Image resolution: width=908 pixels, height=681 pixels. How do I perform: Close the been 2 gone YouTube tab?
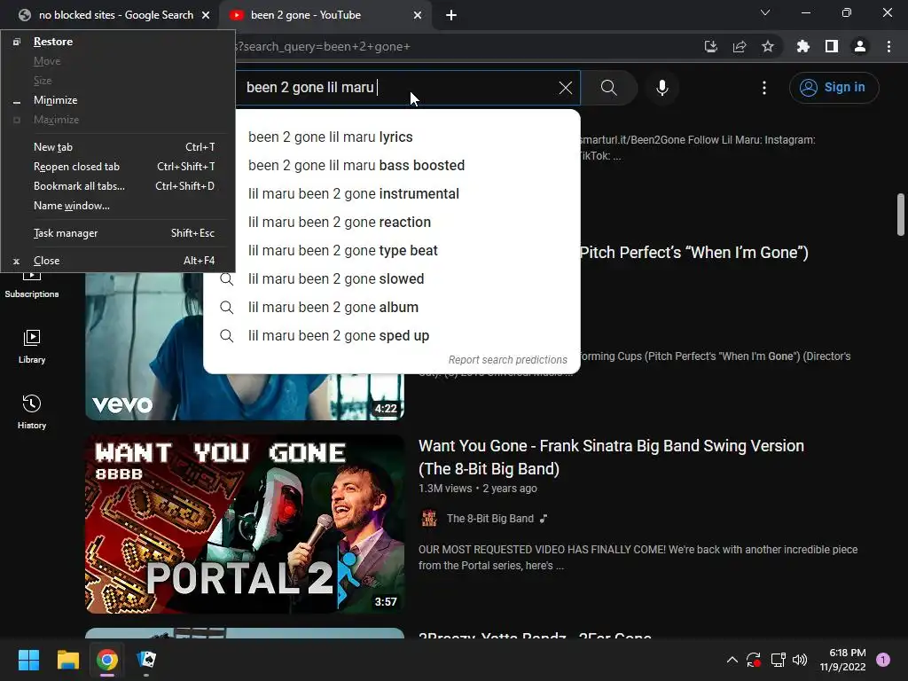point(418,15)
